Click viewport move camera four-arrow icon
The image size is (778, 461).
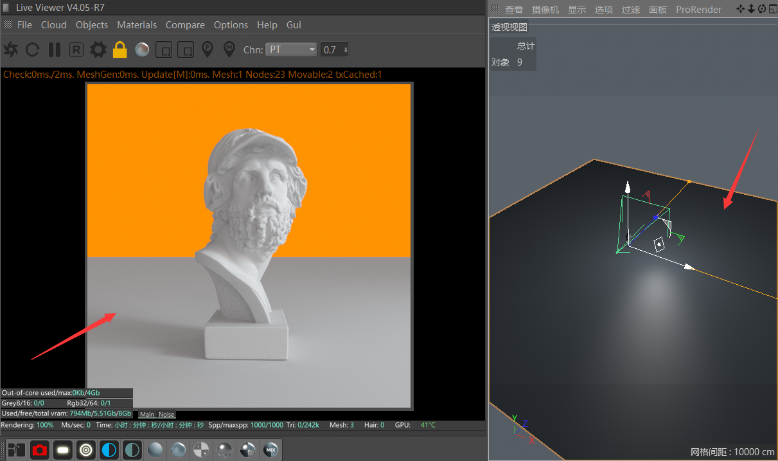(741, 9)
